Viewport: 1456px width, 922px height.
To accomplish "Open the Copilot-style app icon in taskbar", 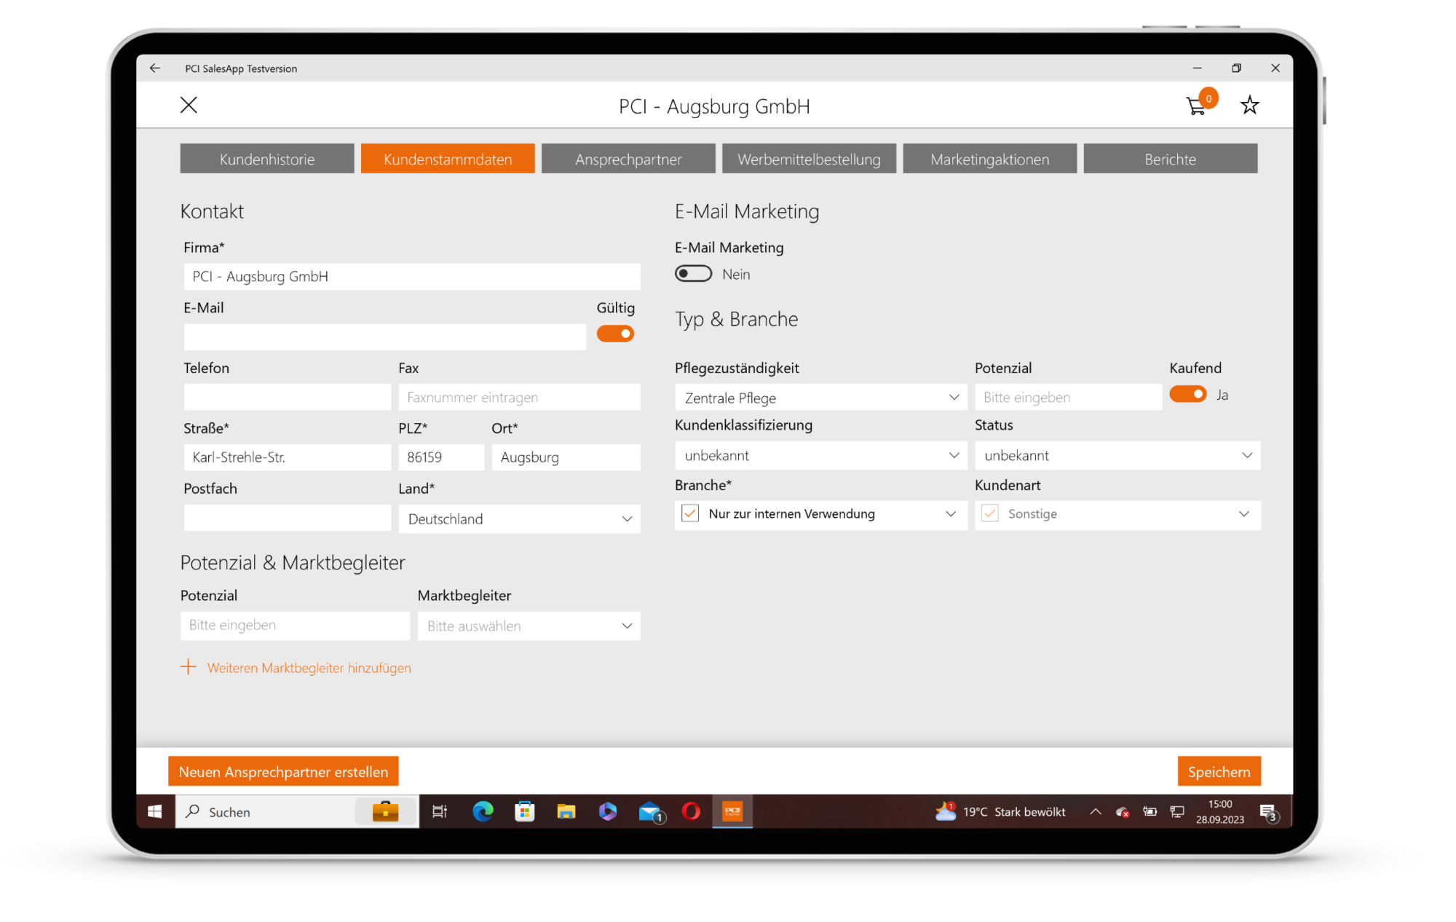I will click(x=608, y=811).
